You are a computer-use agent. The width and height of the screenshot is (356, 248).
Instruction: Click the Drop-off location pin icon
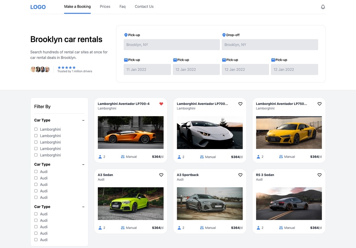[x=224, y=35]
